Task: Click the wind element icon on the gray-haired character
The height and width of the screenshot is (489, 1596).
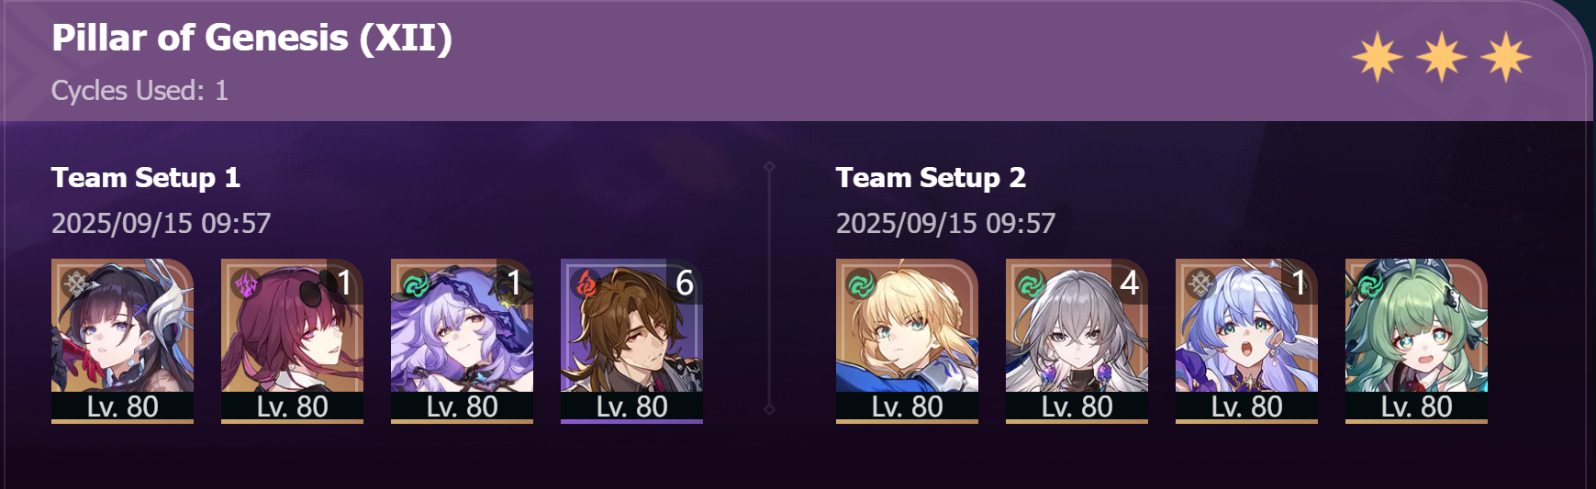Action: point(1031,284)
